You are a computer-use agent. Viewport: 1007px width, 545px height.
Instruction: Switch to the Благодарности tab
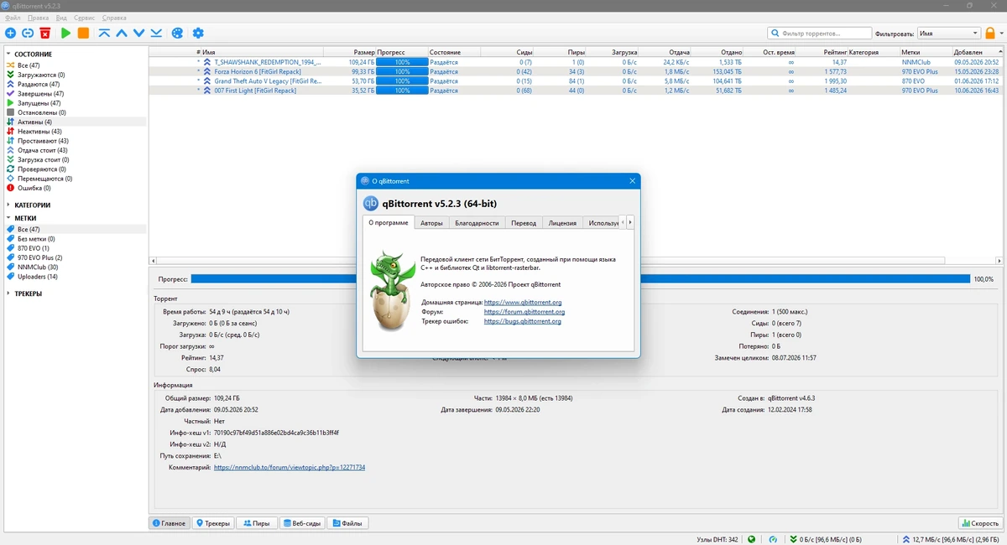tap(477, 223)
